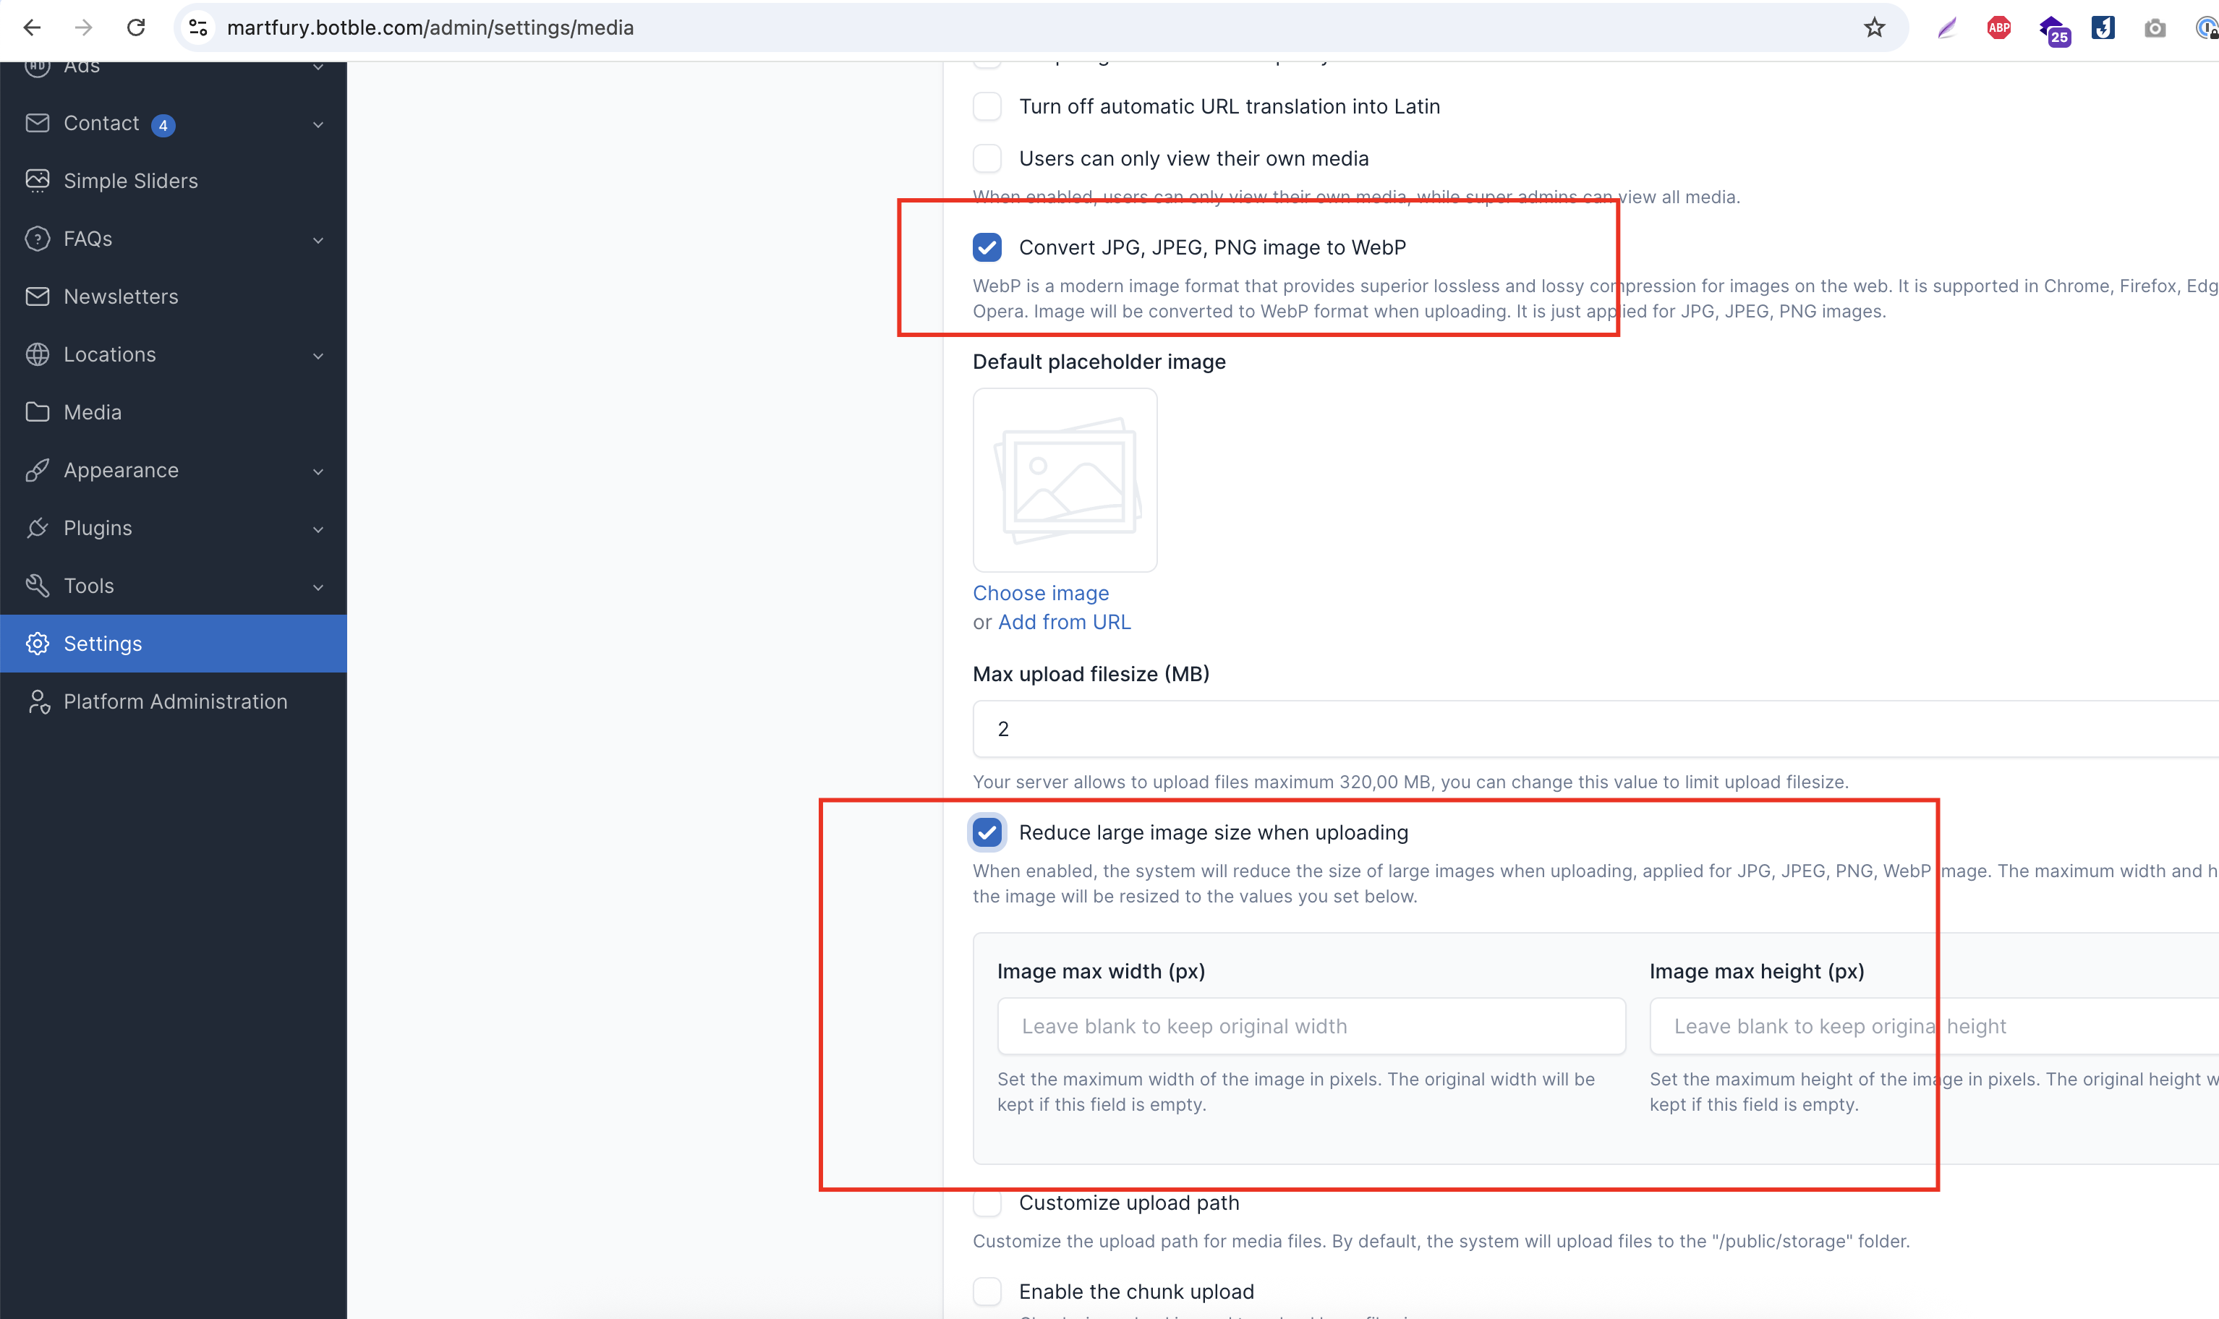Screen dimensions: 2219x1319
Task: Enable the chunk upload checkbox
Action: coord(987,1292)
